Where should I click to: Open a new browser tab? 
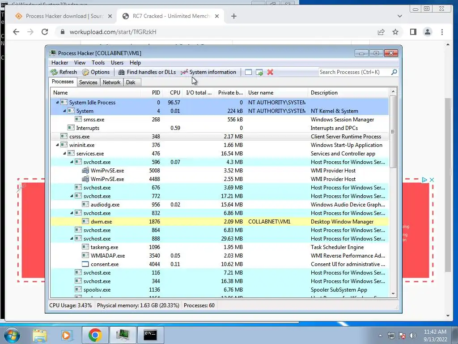[233, 16]
